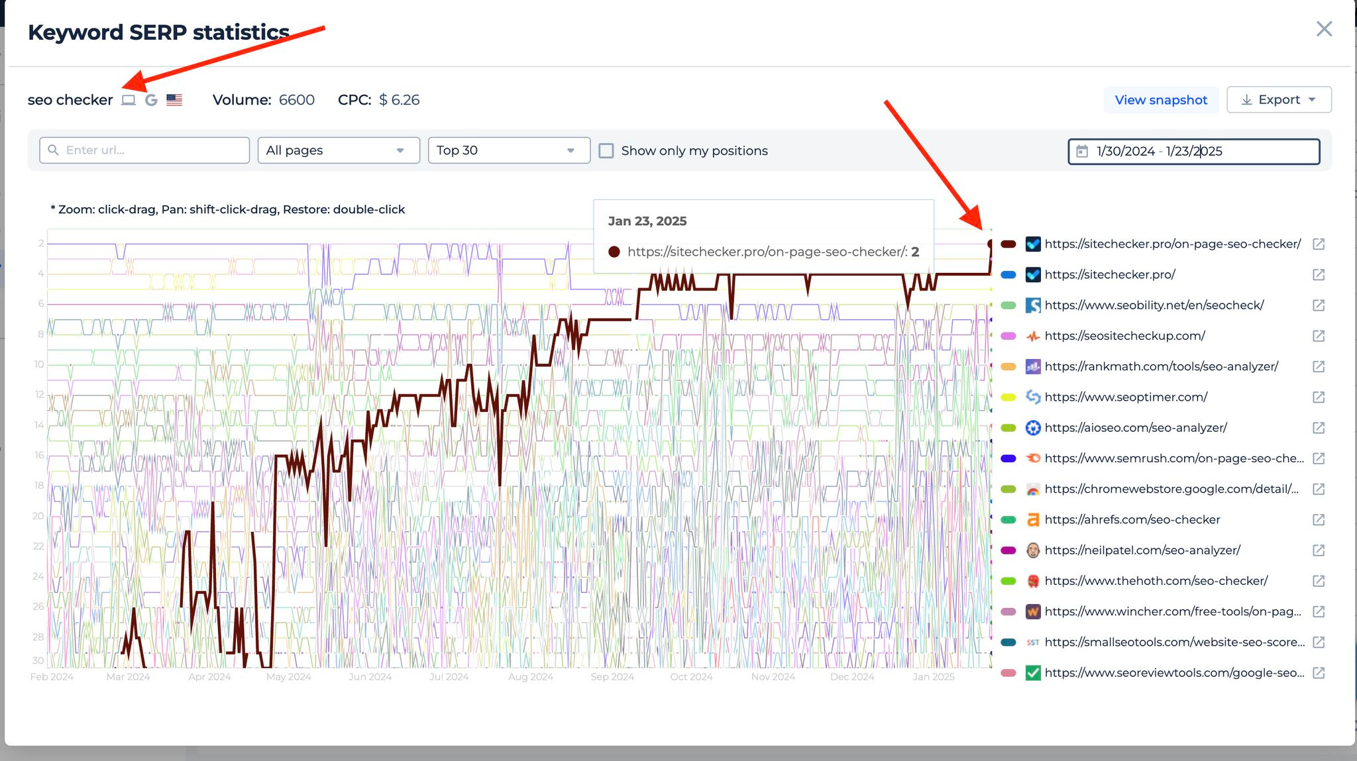Click the Seobility favicon in legend
Viewport: 1357px width, 761px height.
(1033, 305)
